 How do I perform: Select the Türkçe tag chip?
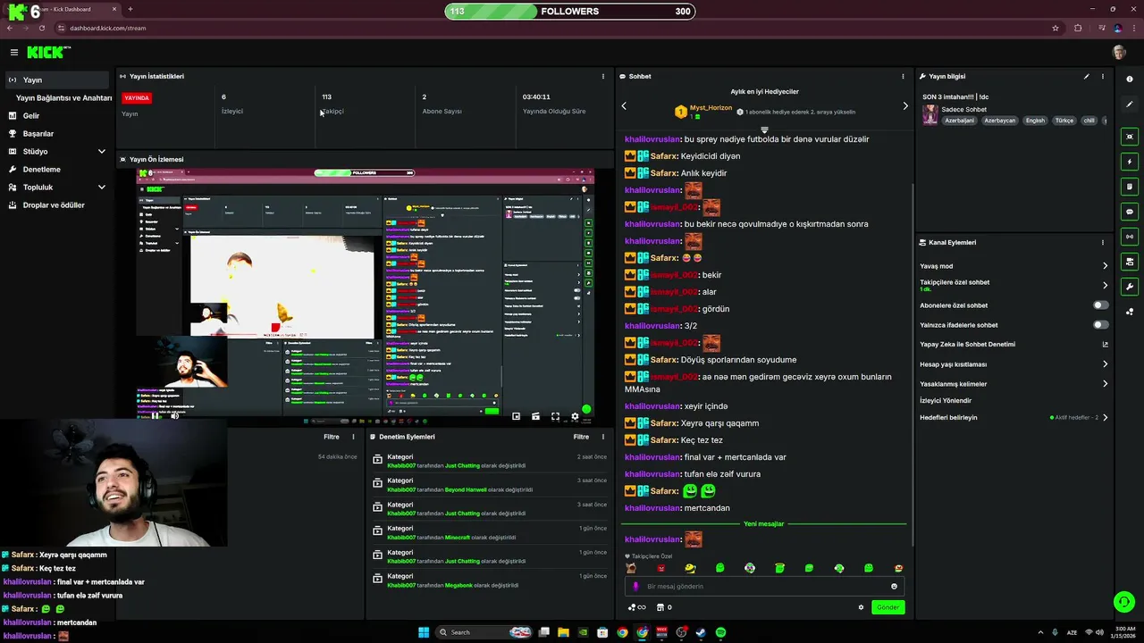tap(1064, 121)
